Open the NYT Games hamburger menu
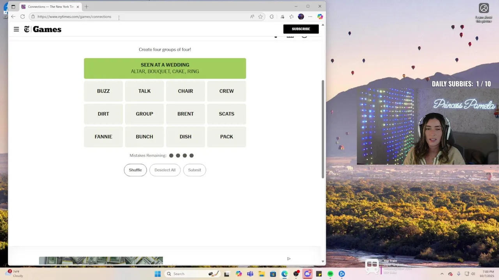 [x=16, y=29]
